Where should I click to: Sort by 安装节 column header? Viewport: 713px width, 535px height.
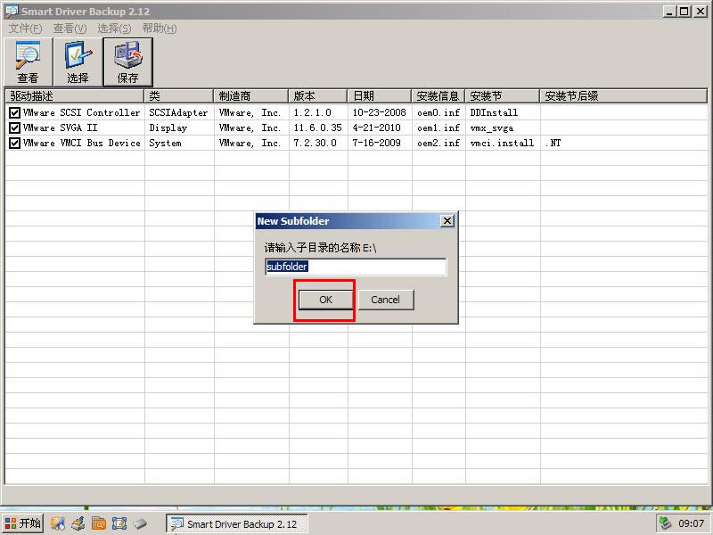coord(502,96)
